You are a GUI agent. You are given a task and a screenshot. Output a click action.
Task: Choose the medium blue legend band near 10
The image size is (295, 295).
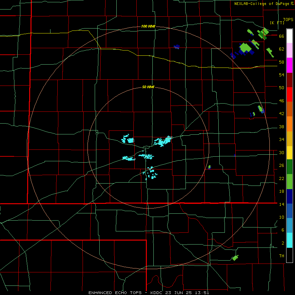click(x=289, y=211)
